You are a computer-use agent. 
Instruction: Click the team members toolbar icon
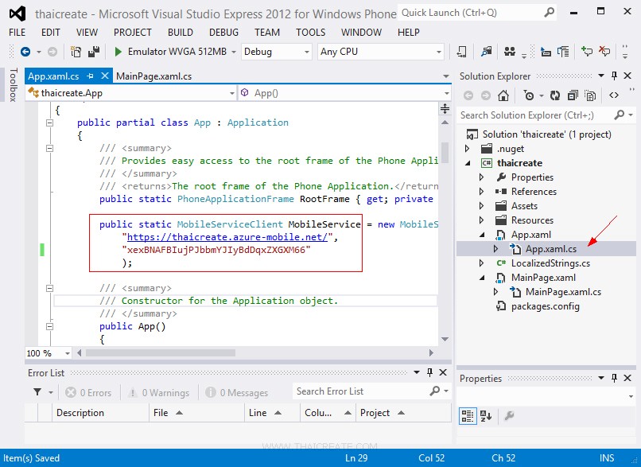point(510,52)
